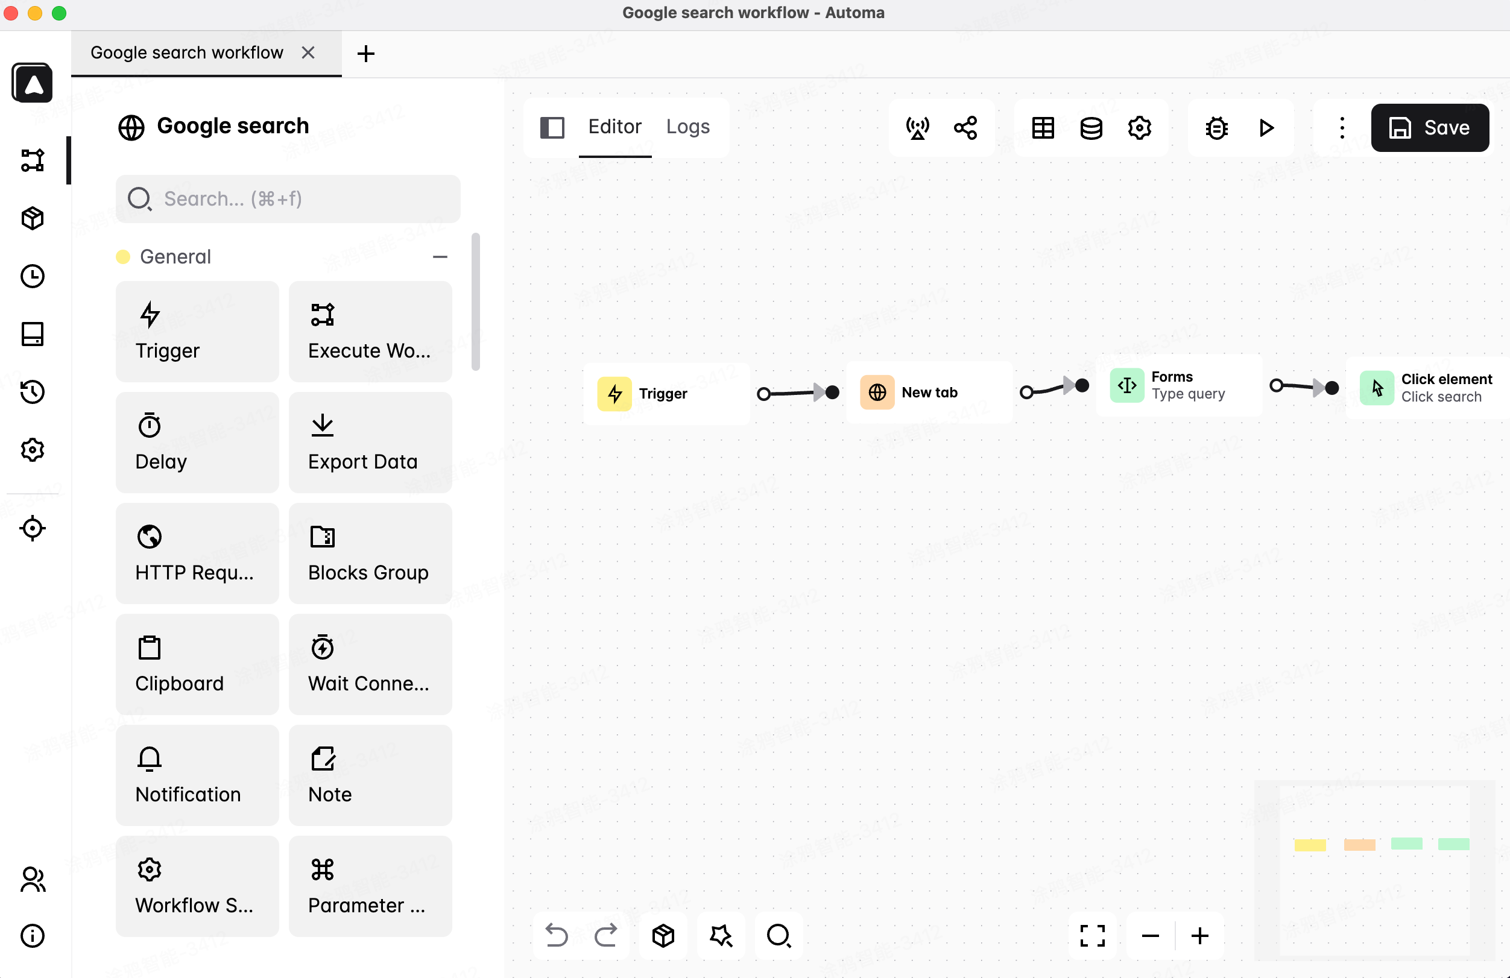Switch to the Editor tab
This screenshot has width=1510, height=978.
pyautogui.click(x=614, y=127)
